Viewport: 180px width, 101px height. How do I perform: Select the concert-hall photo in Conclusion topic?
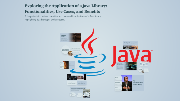(x=75, y=38)
